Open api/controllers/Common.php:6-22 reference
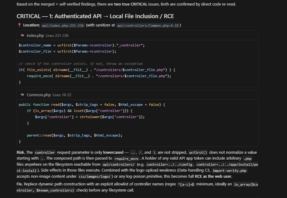This screenshot has height=198, width=287. pyautogui.click(x=148, y=26)
